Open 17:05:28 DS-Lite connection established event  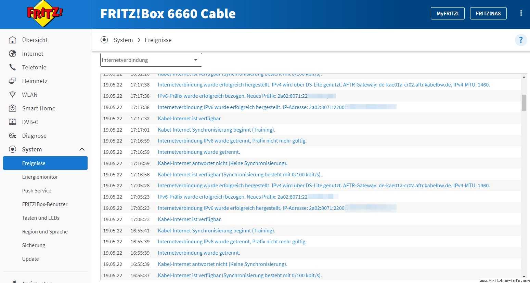point(324,186)
